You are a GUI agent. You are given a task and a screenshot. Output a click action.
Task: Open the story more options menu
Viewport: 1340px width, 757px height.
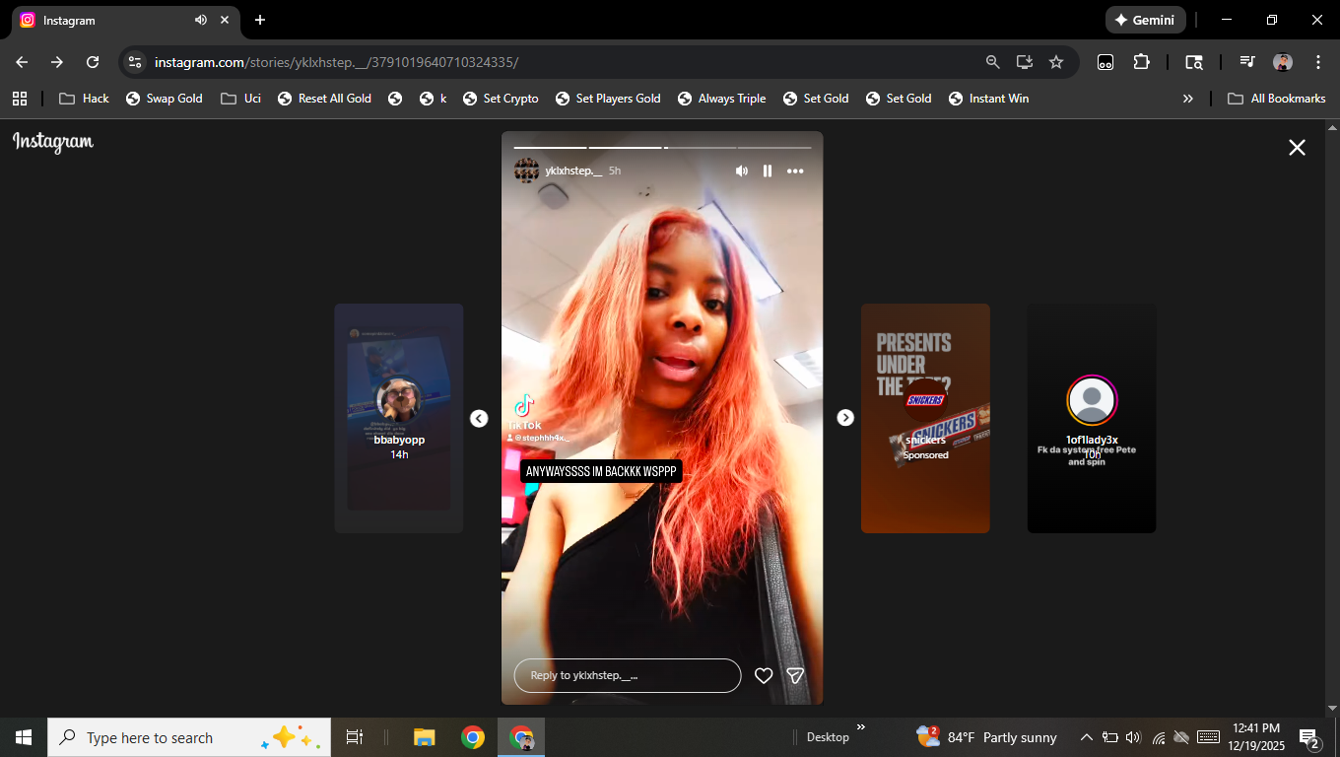coord(795,172)
